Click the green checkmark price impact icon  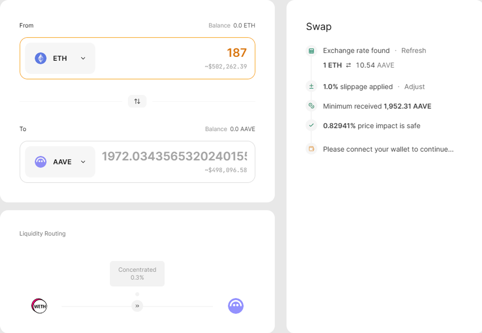(x=311, y=125)
